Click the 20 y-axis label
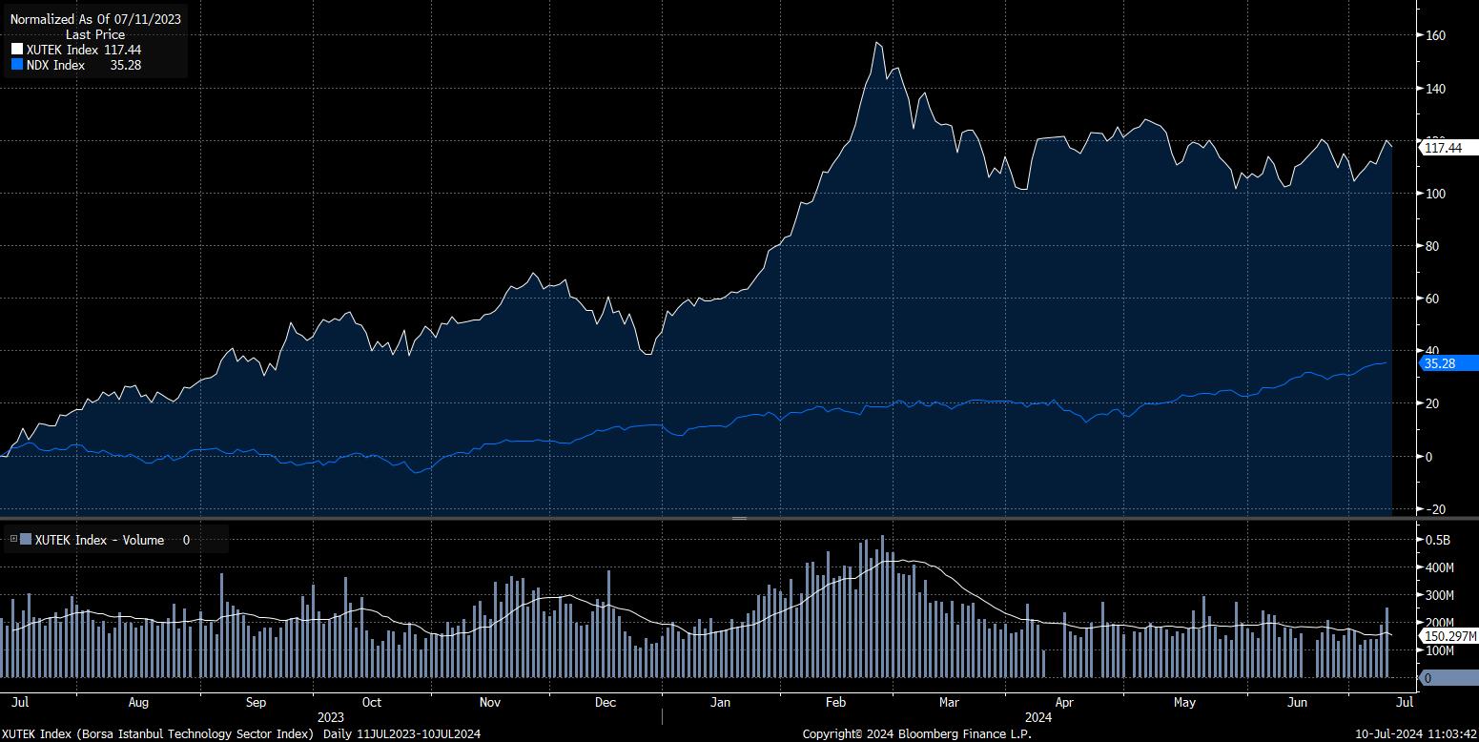Screen dimensions: 1479x742 click(1433, 403)
